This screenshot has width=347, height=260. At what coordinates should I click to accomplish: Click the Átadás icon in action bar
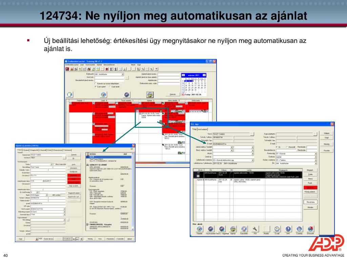266,229
